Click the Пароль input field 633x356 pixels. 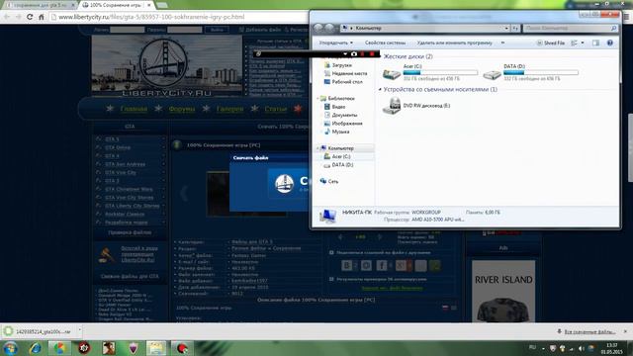[x=185, y=30]
